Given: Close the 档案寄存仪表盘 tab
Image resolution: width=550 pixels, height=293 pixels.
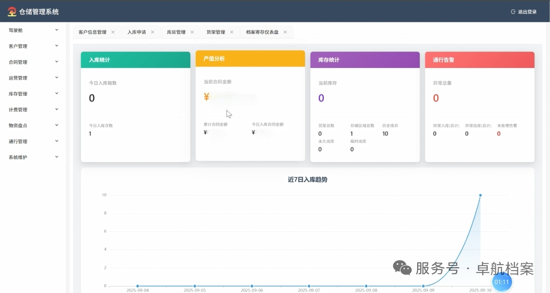Looking at the screenshot, I should pyautogui.click(x=285, y=32).
